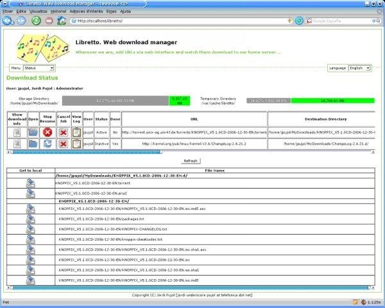The height and width of the screenshot is (308, 385).
Task: Get packages.txt to local
Action: [x=30, y=219]
